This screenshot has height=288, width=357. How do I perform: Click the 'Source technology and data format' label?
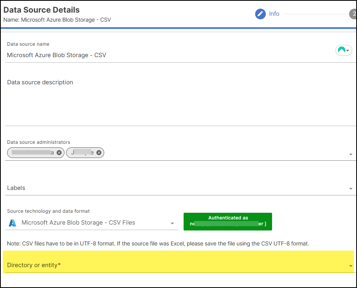click(48, 211)
